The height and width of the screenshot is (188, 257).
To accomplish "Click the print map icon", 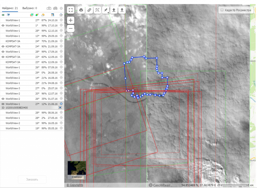I will (x=81, y=10).
